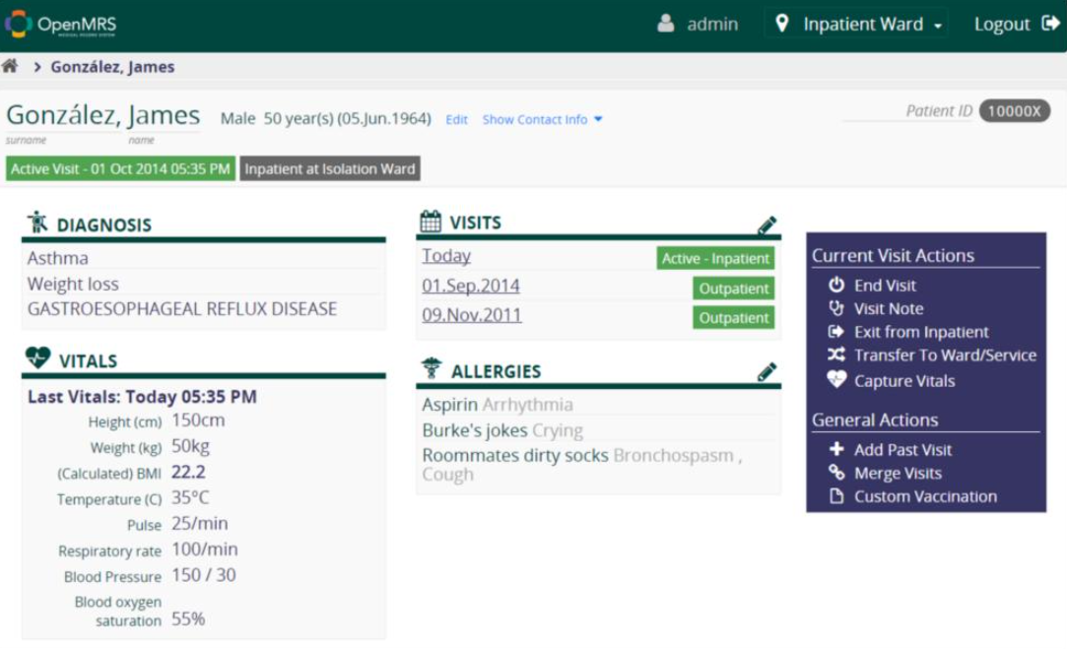
Task: Click the Capture Vitals heart icon
Action: point(836,379)
